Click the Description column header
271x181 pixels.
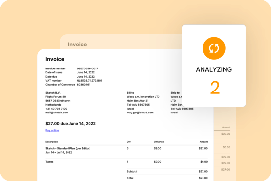(51, 142)
